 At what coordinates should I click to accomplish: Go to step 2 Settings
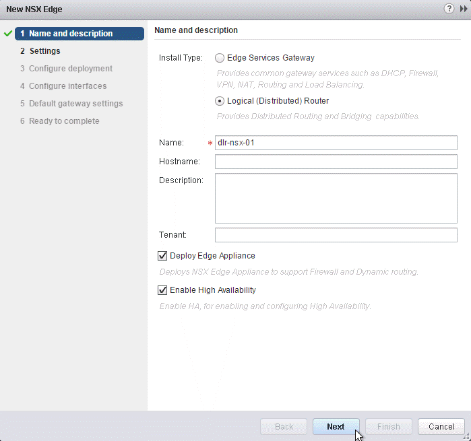pyautogui.click(x=44, y=51)
